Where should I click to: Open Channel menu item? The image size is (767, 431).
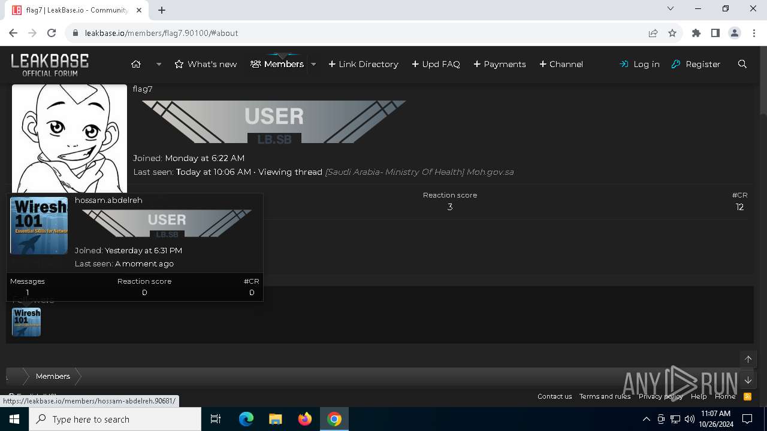(x=561, y=64)
